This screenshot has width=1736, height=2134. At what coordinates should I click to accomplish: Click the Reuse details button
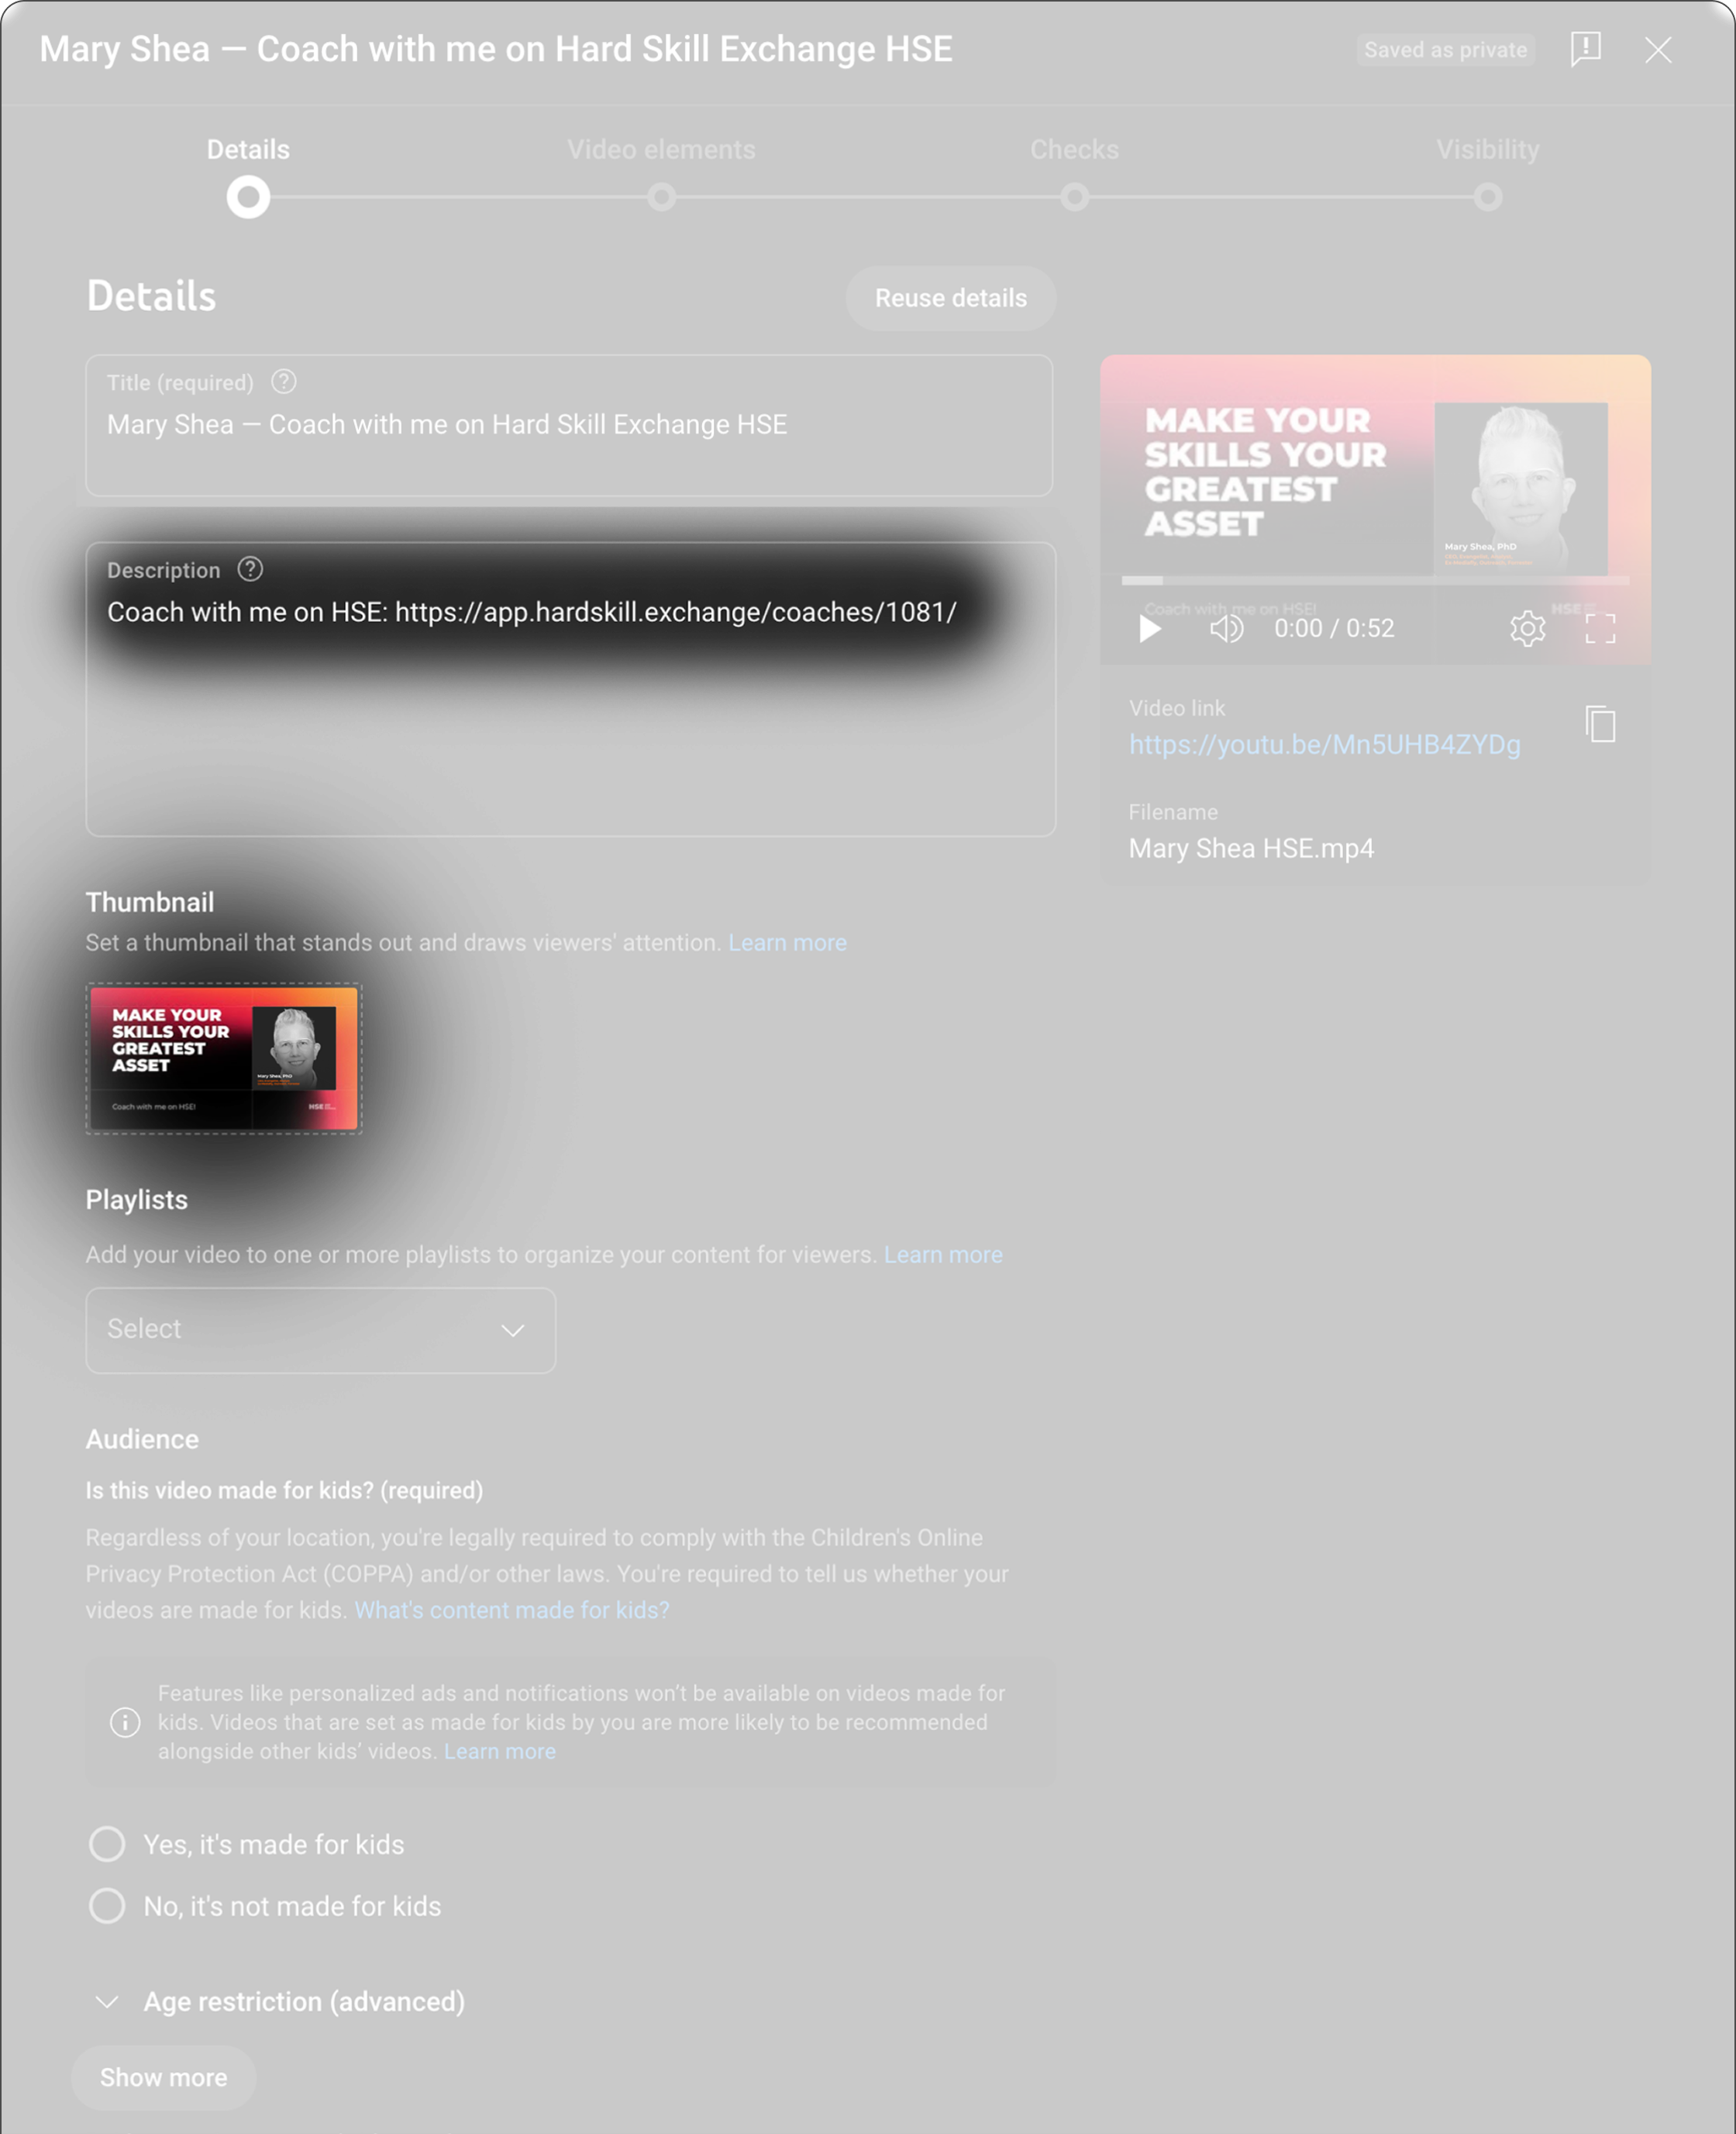click(951, 298)
